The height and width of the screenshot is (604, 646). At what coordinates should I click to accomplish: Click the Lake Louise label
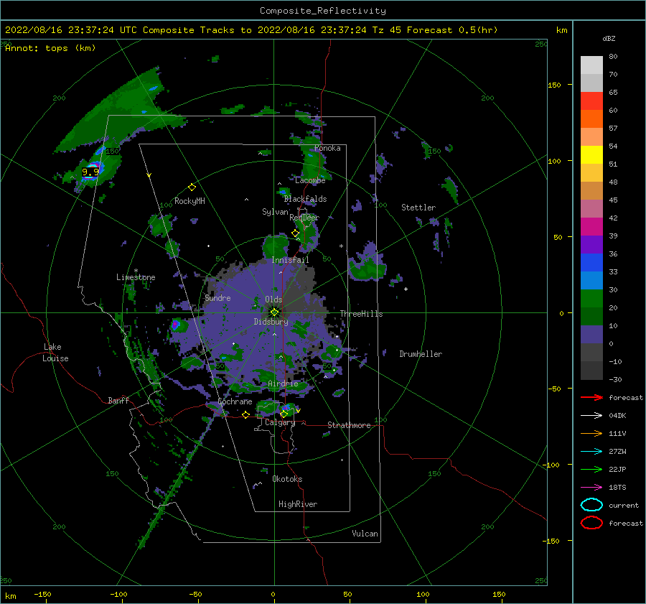[55, 353]
